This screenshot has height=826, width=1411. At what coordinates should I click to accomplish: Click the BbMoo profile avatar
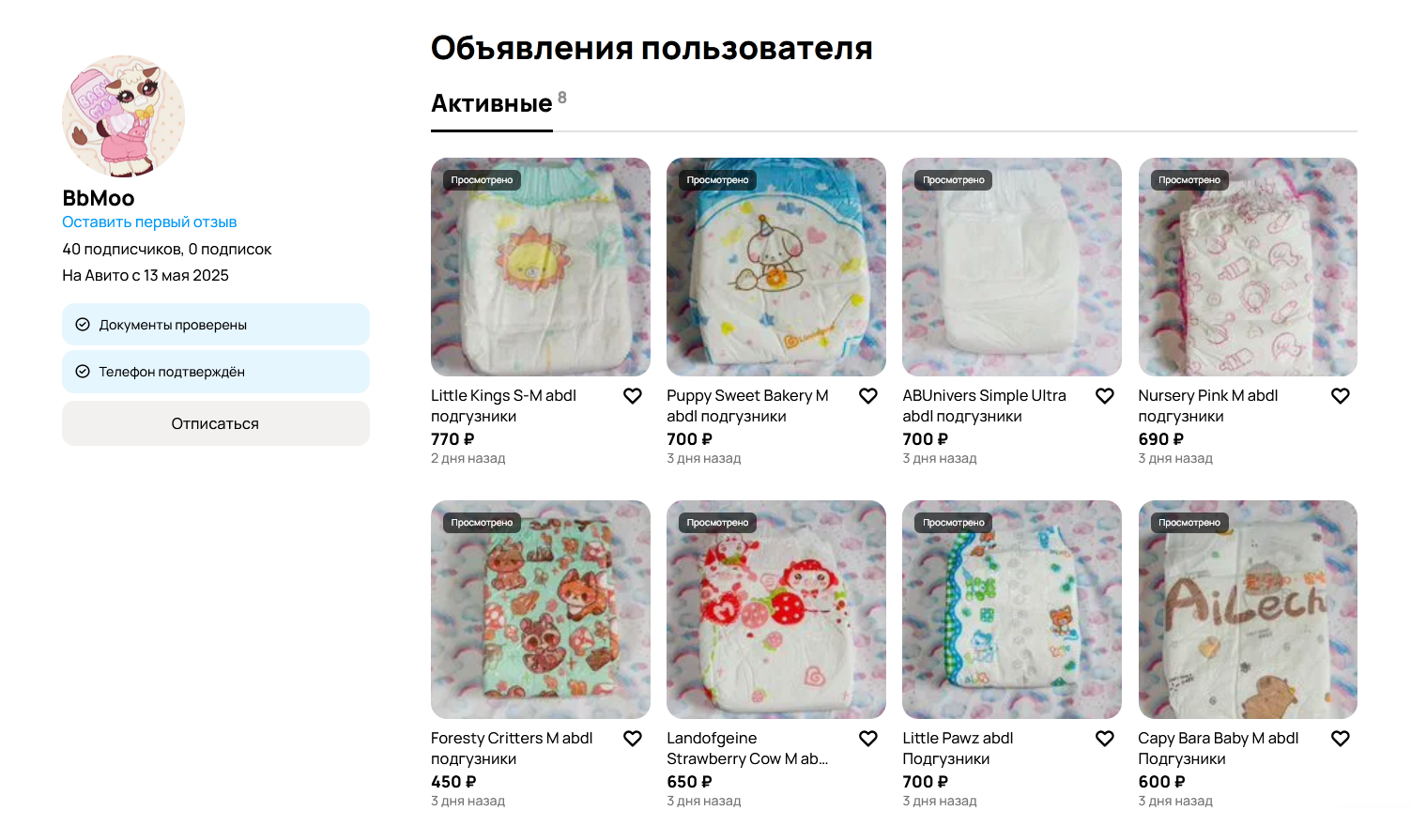(x=123, y=116)
